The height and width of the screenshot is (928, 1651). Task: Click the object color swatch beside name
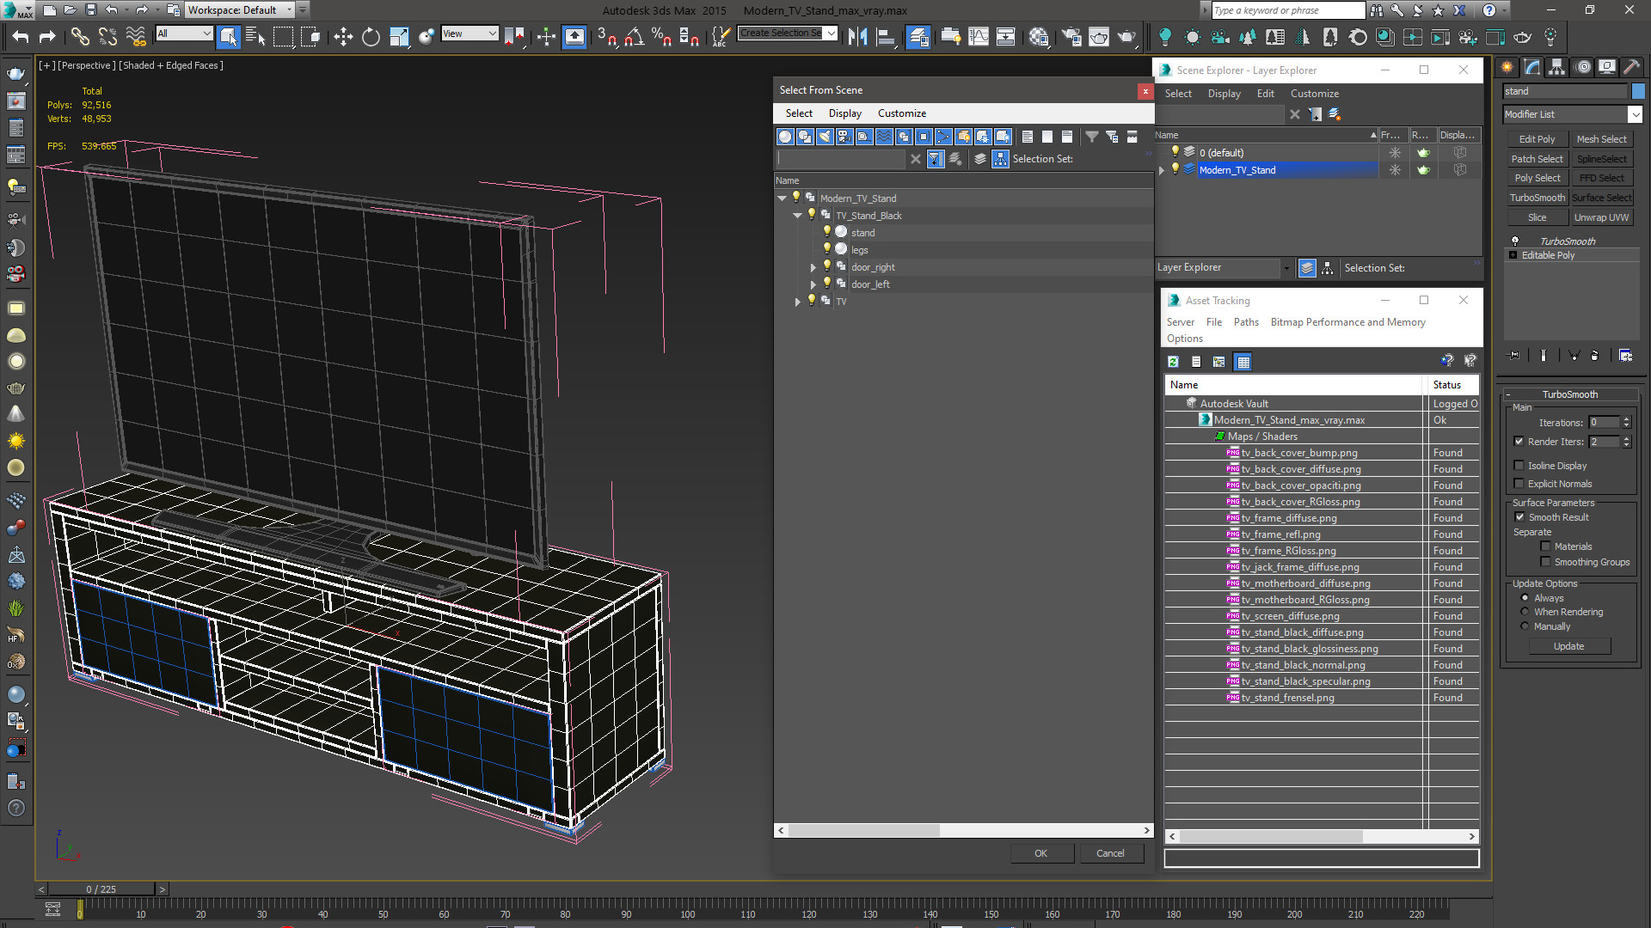(x=1637, y=91)
